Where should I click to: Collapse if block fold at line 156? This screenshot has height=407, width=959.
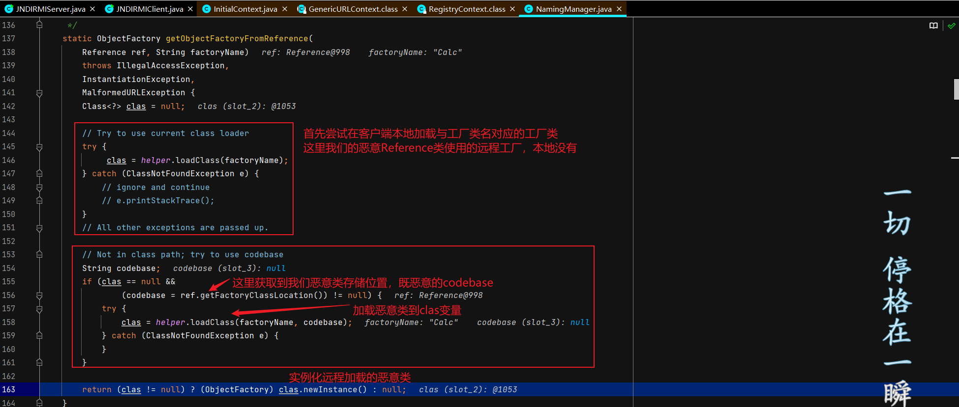pos(39,295)
